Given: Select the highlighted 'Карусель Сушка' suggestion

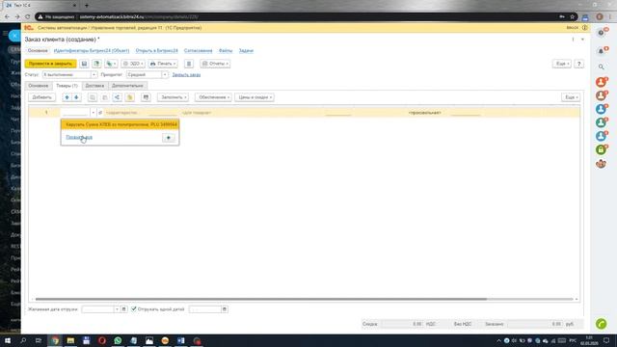Looking at the screenshot, I should point(120,124).
